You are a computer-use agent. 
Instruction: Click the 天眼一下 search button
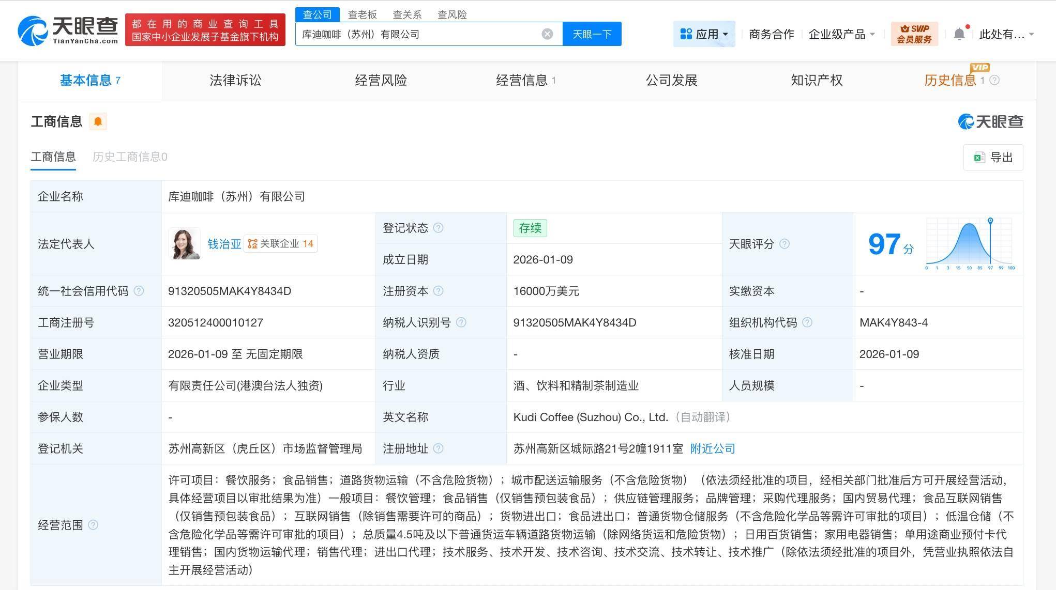pyautogui.click(x=592, y=34)
